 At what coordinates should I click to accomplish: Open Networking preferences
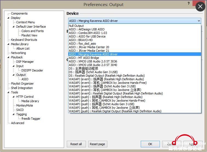18,53
